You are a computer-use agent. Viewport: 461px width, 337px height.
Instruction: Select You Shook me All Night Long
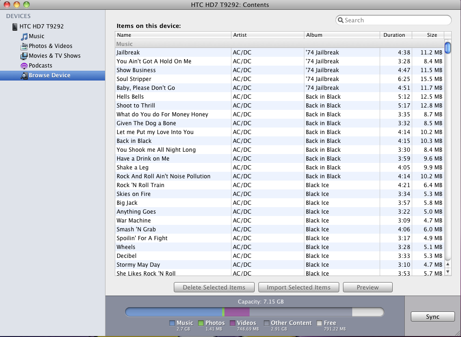tap(280, 149)
